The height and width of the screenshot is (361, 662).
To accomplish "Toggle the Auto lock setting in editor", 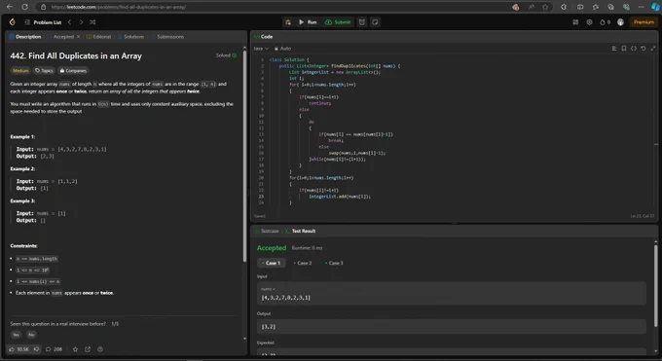I will point(282,49).
